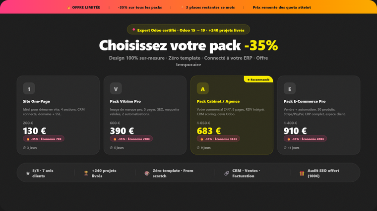The height and width of the screenshot is (211, 377).
Task: Click the '-35% · Économie 367€' discount tag
Action: coord(218,139)
